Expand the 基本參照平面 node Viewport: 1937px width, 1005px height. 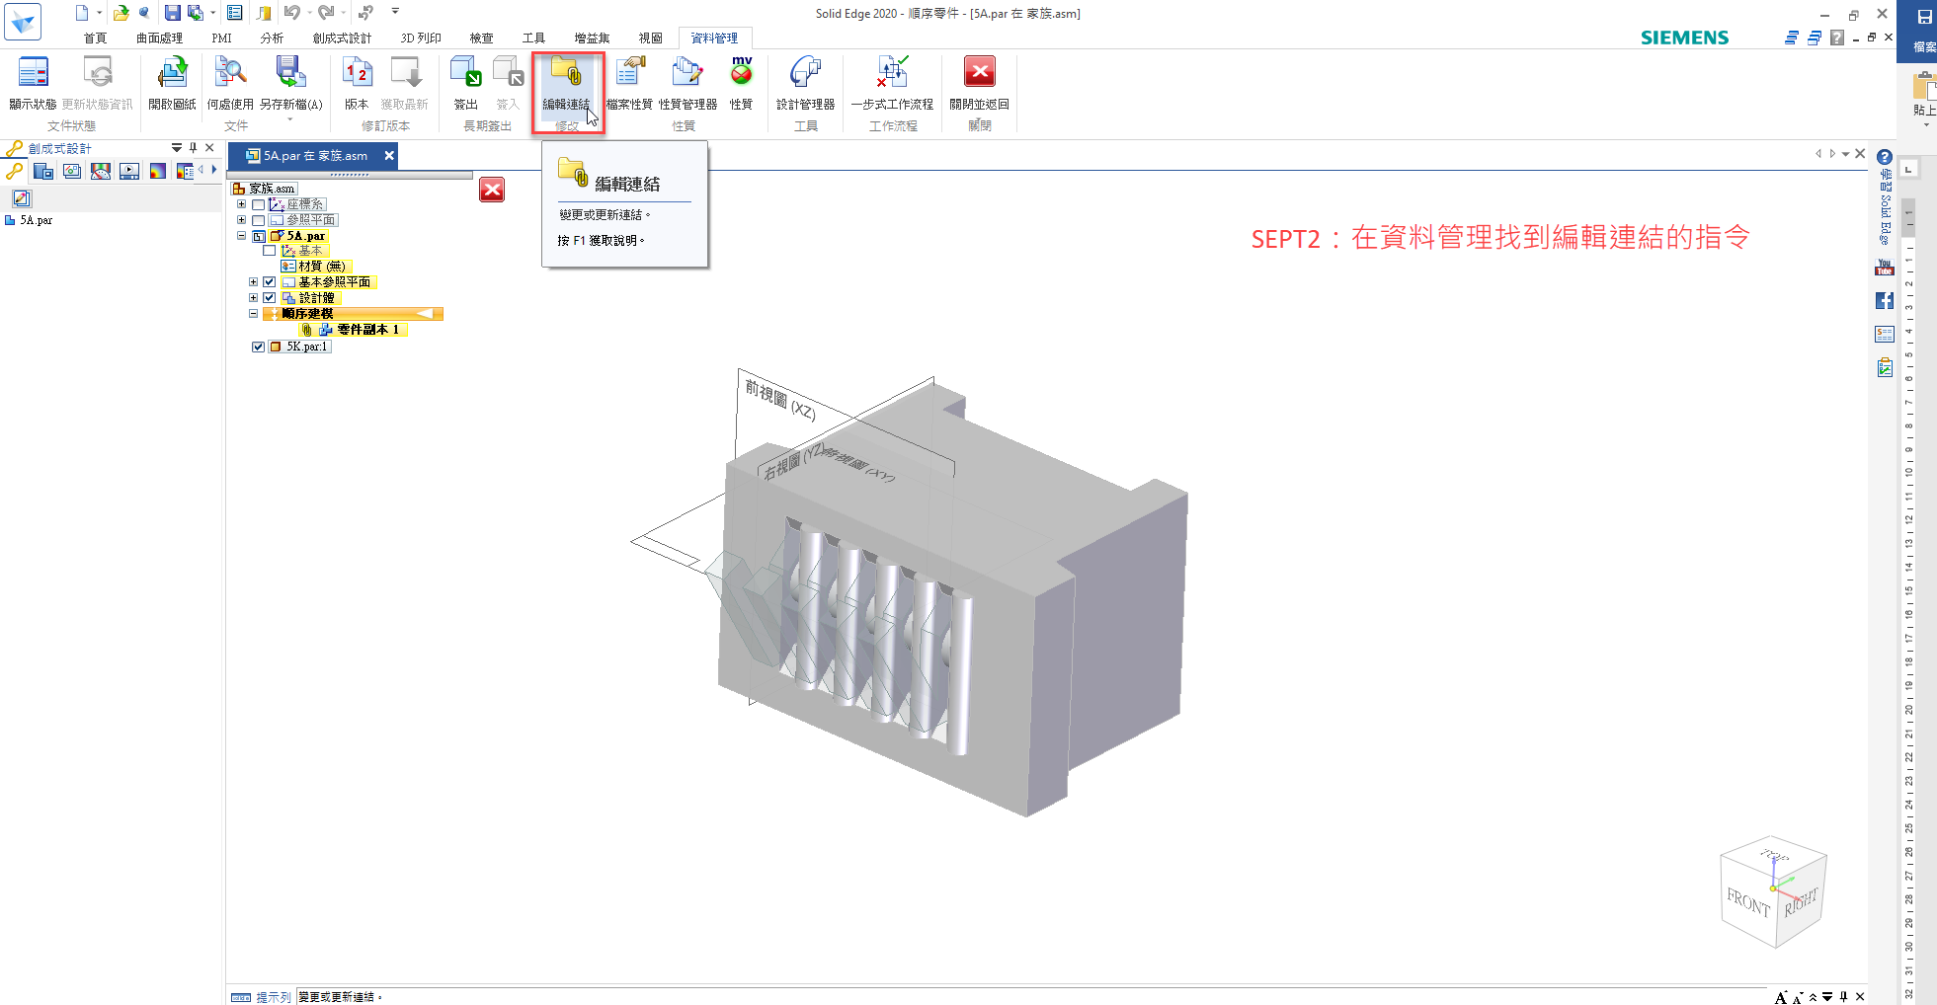click(x=253, y=282)
